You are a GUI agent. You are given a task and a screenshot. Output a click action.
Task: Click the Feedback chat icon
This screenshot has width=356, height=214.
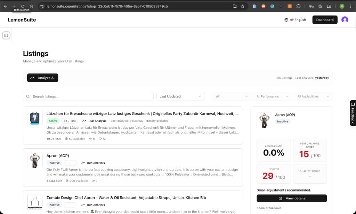click(x=353, y=105)
